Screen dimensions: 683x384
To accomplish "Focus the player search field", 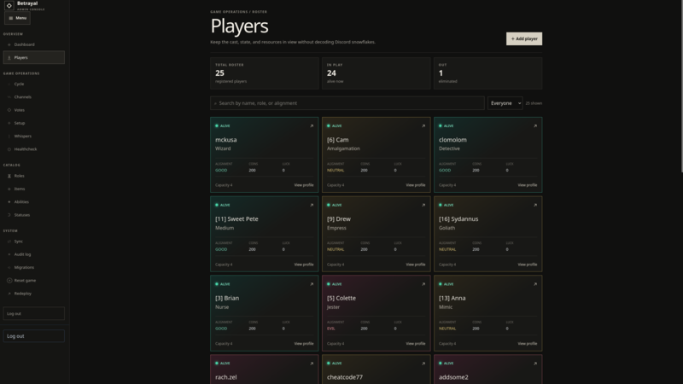I will click(x=347, y=103).
